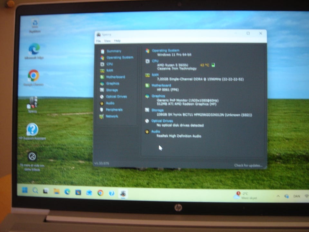Open the Recycle Bin desktop icon

(35, 26)
